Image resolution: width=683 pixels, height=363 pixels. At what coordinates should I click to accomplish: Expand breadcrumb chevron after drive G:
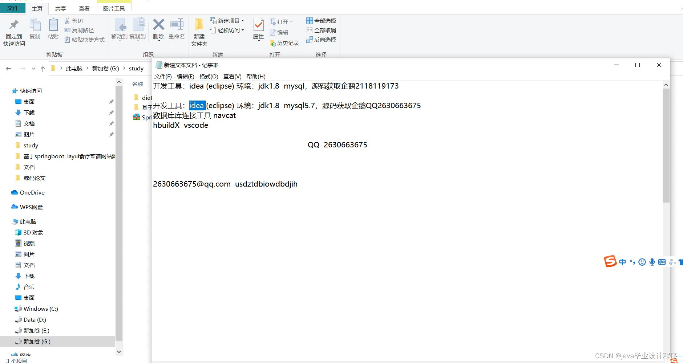click(124, 68)
